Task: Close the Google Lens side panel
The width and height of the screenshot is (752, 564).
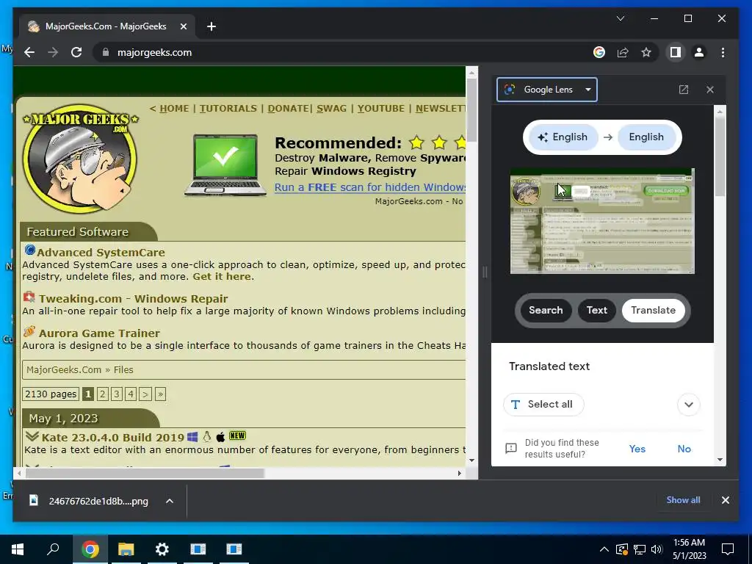Action: (710, 90)
